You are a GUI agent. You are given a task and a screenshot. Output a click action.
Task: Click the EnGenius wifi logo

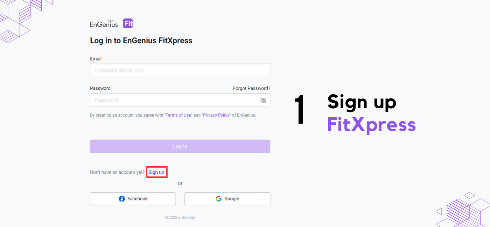click(x=104, y=23)
